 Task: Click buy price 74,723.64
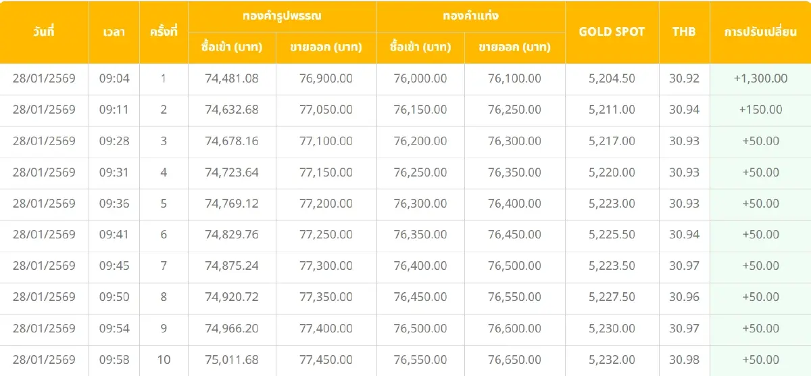232,172
